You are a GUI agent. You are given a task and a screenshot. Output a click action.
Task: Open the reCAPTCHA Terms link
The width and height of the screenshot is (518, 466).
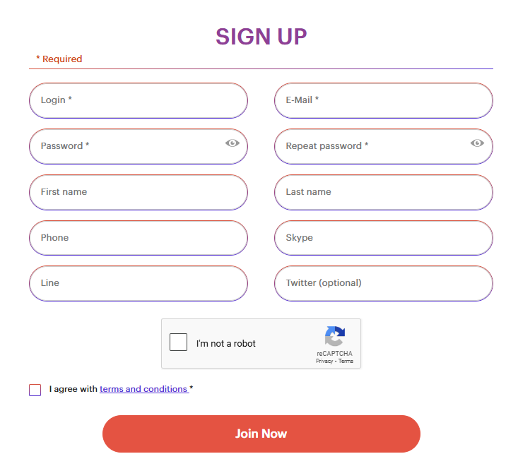point(346,361)
